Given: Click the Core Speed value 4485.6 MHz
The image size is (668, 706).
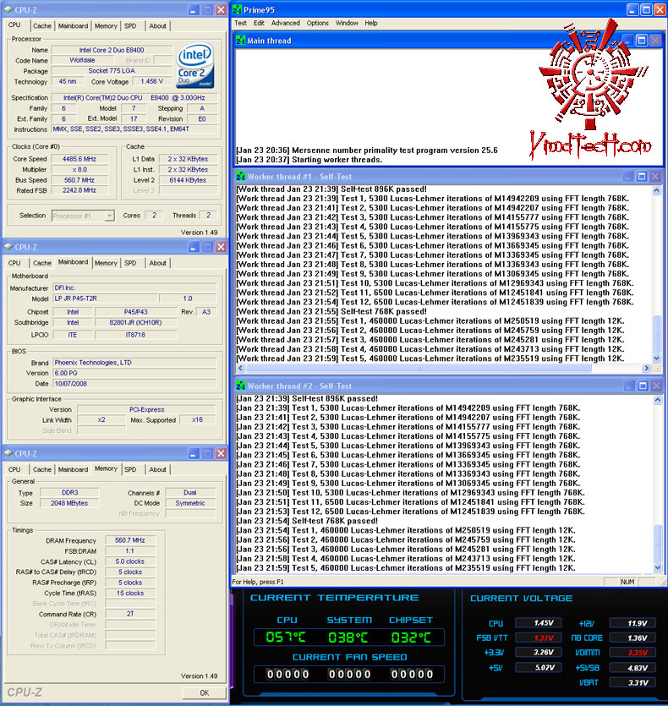Looking at the screenshot, I should click(79, 159).
